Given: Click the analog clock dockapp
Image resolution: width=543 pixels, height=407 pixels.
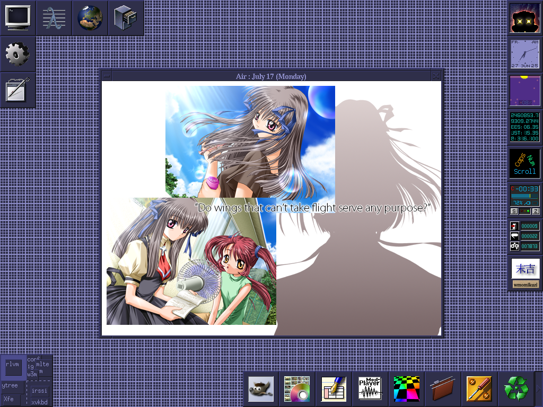Looking at the screenshot, I should pos(524,54).
